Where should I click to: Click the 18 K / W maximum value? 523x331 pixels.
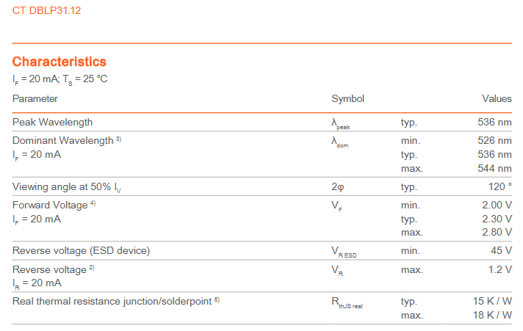(x=493, y=315)
